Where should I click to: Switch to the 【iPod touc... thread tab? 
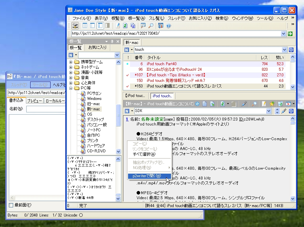[x=135, y=96]
